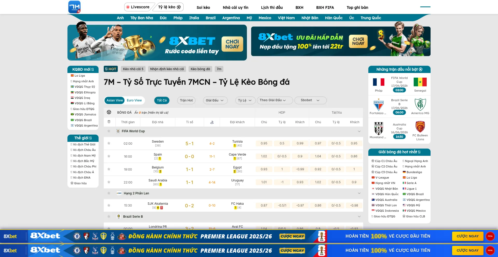Open Top ghi bàn menu
498x257 pixels.
(x=357, y=8)
